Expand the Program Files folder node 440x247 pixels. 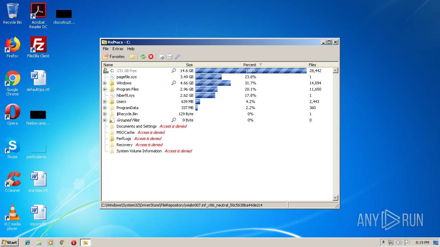105,89
